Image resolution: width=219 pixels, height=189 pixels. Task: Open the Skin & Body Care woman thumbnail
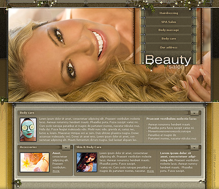[x=87, y=162]
